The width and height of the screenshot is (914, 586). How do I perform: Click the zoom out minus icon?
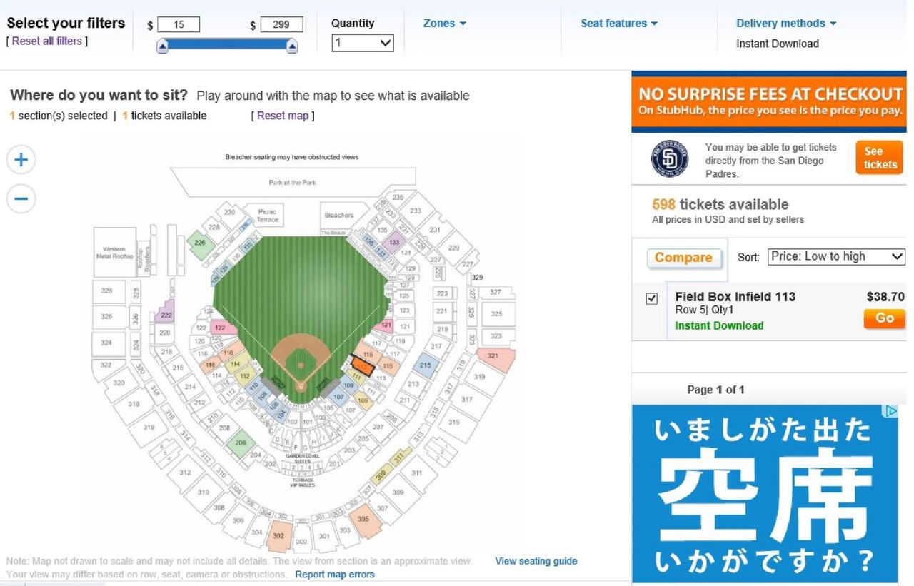pos(21,198)
